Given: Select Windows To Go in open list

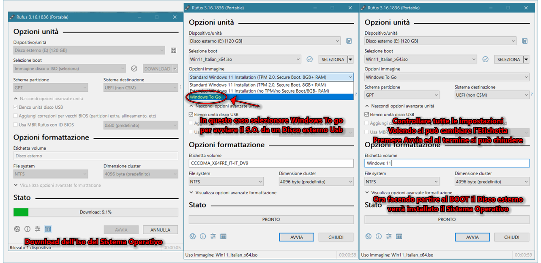Looking at the screenshot, I should (x=271, y=97).
